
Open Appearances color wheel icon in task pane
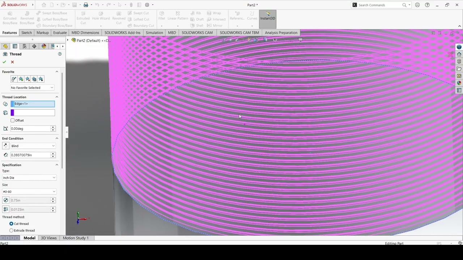pos(459,83)
